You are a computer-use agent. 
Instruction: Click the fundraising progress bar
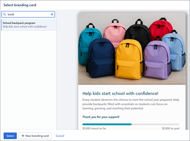[131, 124]
